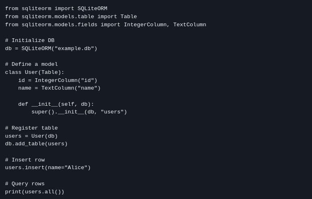Click the '# Insert row' comment
The image size is (312, 199).
pyautogui.click(x=25, y=160)
